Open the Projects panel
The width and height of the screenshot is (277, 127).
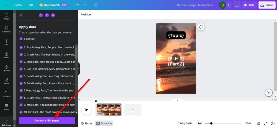(6, 94)
